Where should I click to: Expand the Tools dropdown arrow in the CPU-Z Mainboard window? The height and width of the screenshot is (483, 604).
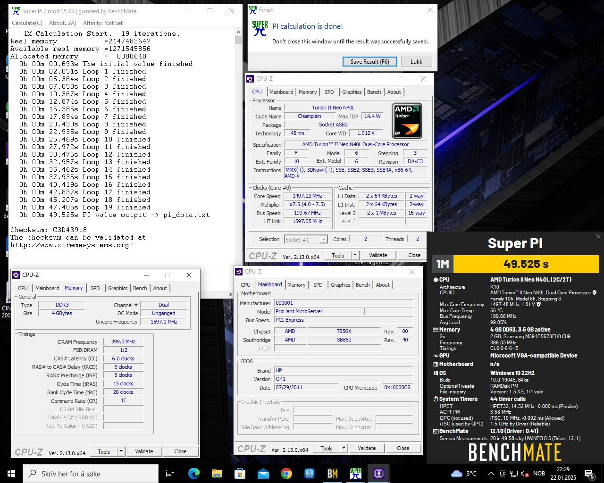(x=344, y=448)
